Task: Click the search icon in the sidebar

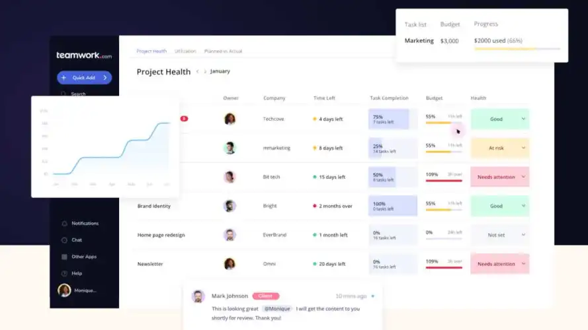Action: click(x=64, y=94)
